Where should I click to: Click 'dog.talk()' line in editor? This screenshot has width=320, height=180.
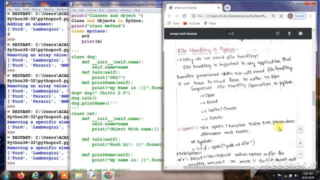click(84, 98)
